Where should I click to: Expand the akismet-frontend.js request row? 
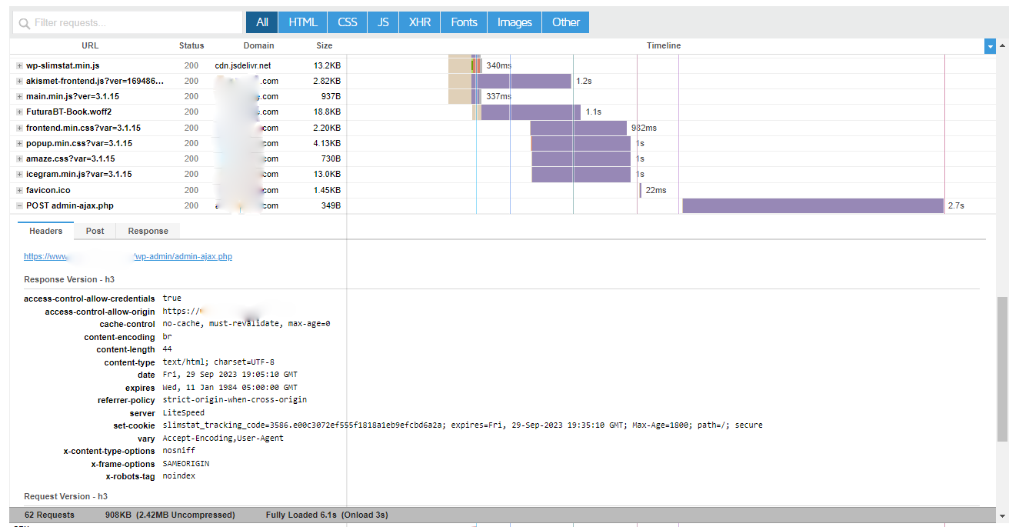(19, 82)
